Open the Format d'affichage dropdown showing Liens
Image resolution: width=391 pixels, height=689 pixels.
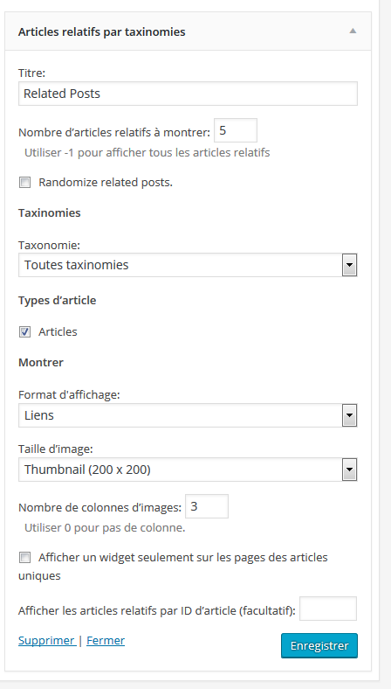click(x=188, y=415)
